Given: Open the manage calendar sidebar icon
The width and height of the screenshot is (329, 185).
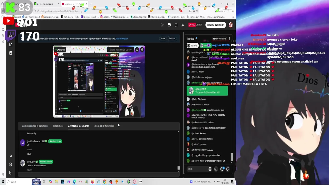Looking at the screenshot, I should (x=11, y=53).
